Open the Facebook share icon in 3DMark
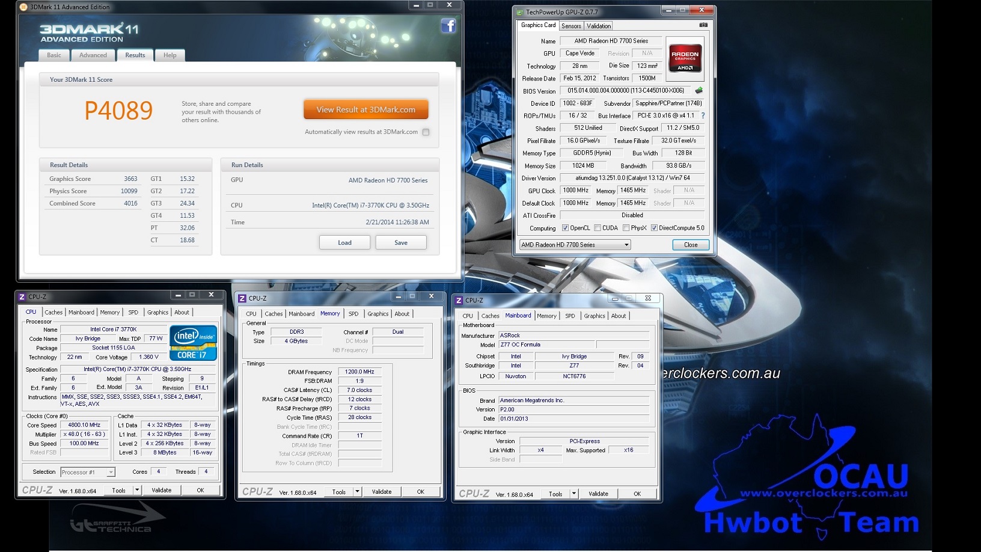Image resolution: width=981 pixels, height=552 pixels. click(448, 26)
